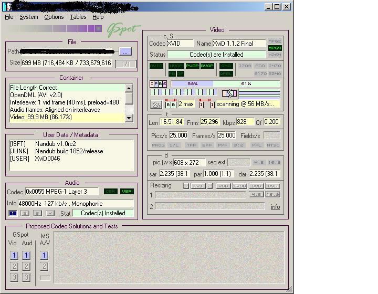Click the MPG4 codec indicator
The width and height of the screenshot is (378, 294).
pos(275,48)
